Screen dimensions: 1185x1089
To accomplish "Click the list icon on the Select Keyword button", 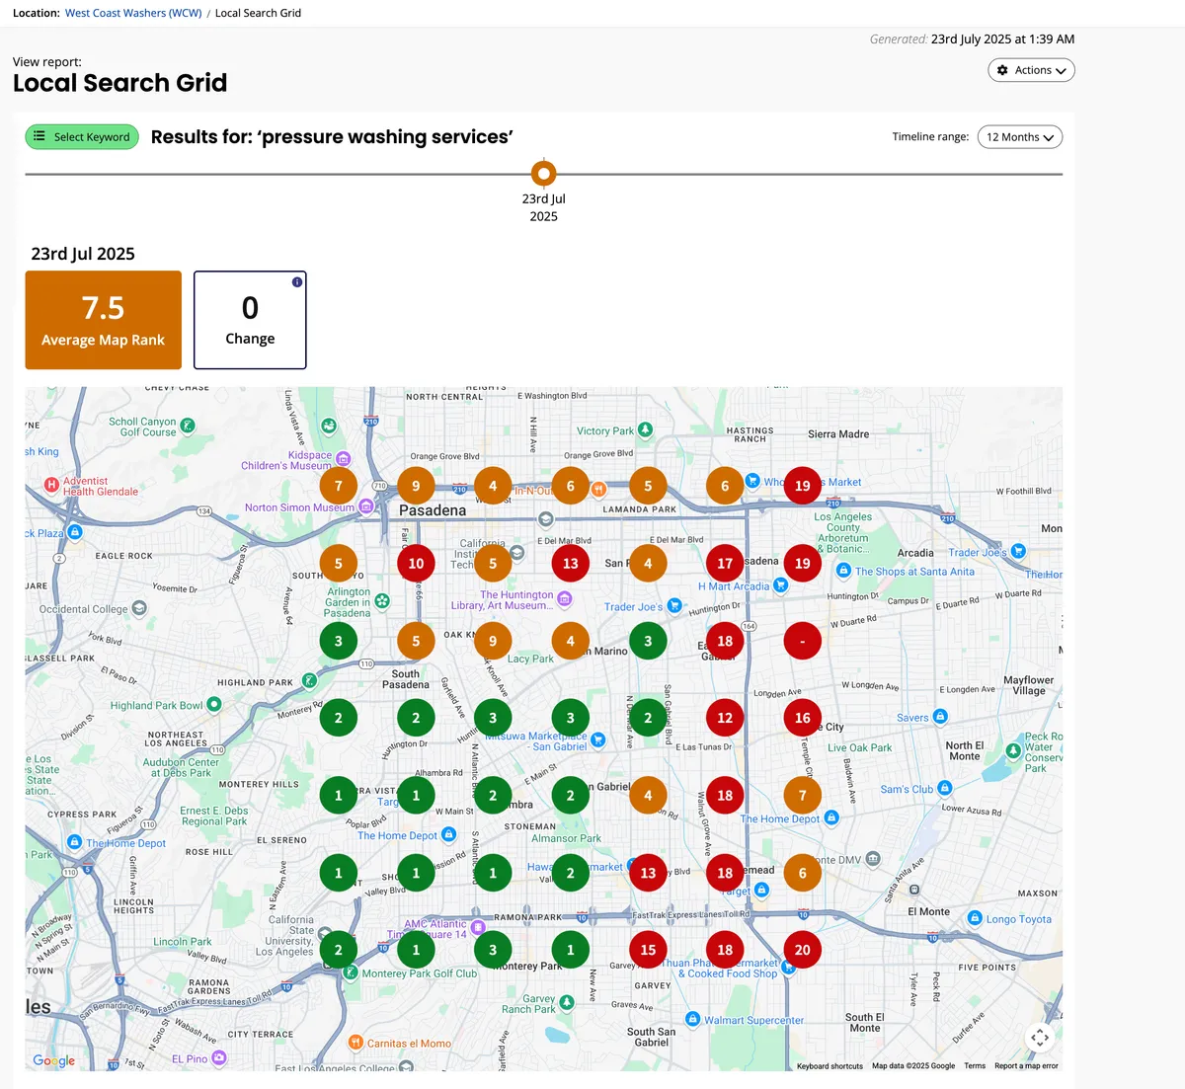I will tap(39, 136).
